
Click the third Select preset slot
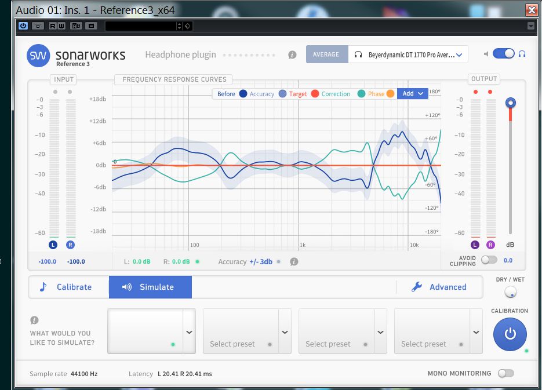tap(336, 331)
